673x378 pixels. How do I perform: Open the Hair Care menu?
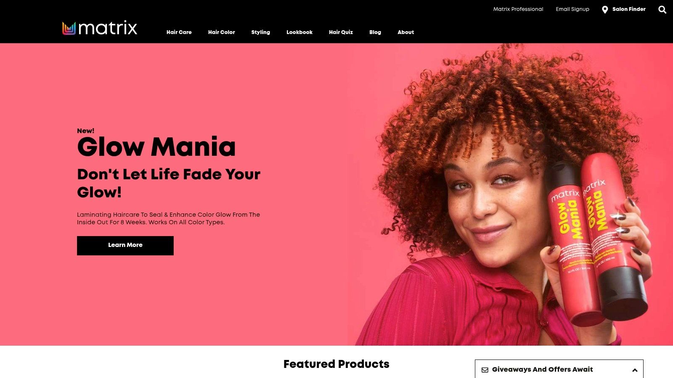click(x=179, y=32)
